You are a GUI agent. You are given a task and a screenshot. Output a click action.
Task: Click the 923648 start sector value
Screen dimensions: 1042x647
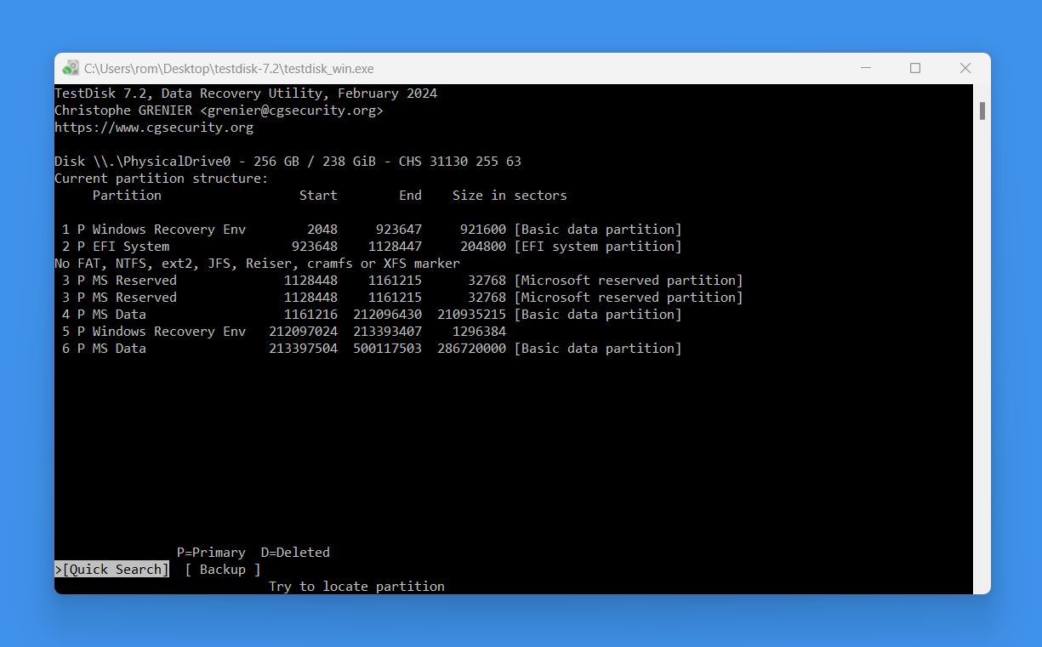pyautogui.click(x=315, y=247)
